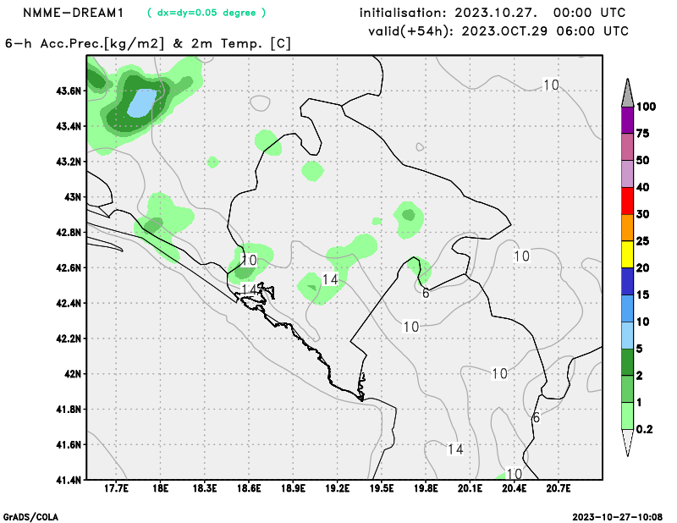Click the 18E longitude label
Screen dimensions: 677x523
click(x=161, y=488)
